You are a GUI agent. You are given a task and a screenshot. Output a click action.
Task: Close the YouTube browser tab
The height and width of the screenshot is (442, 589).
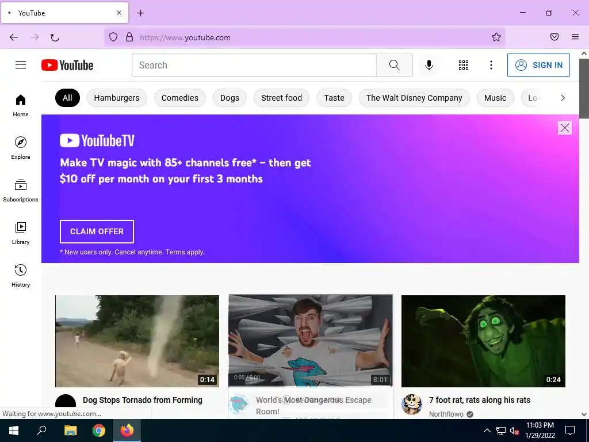point(119,13)
